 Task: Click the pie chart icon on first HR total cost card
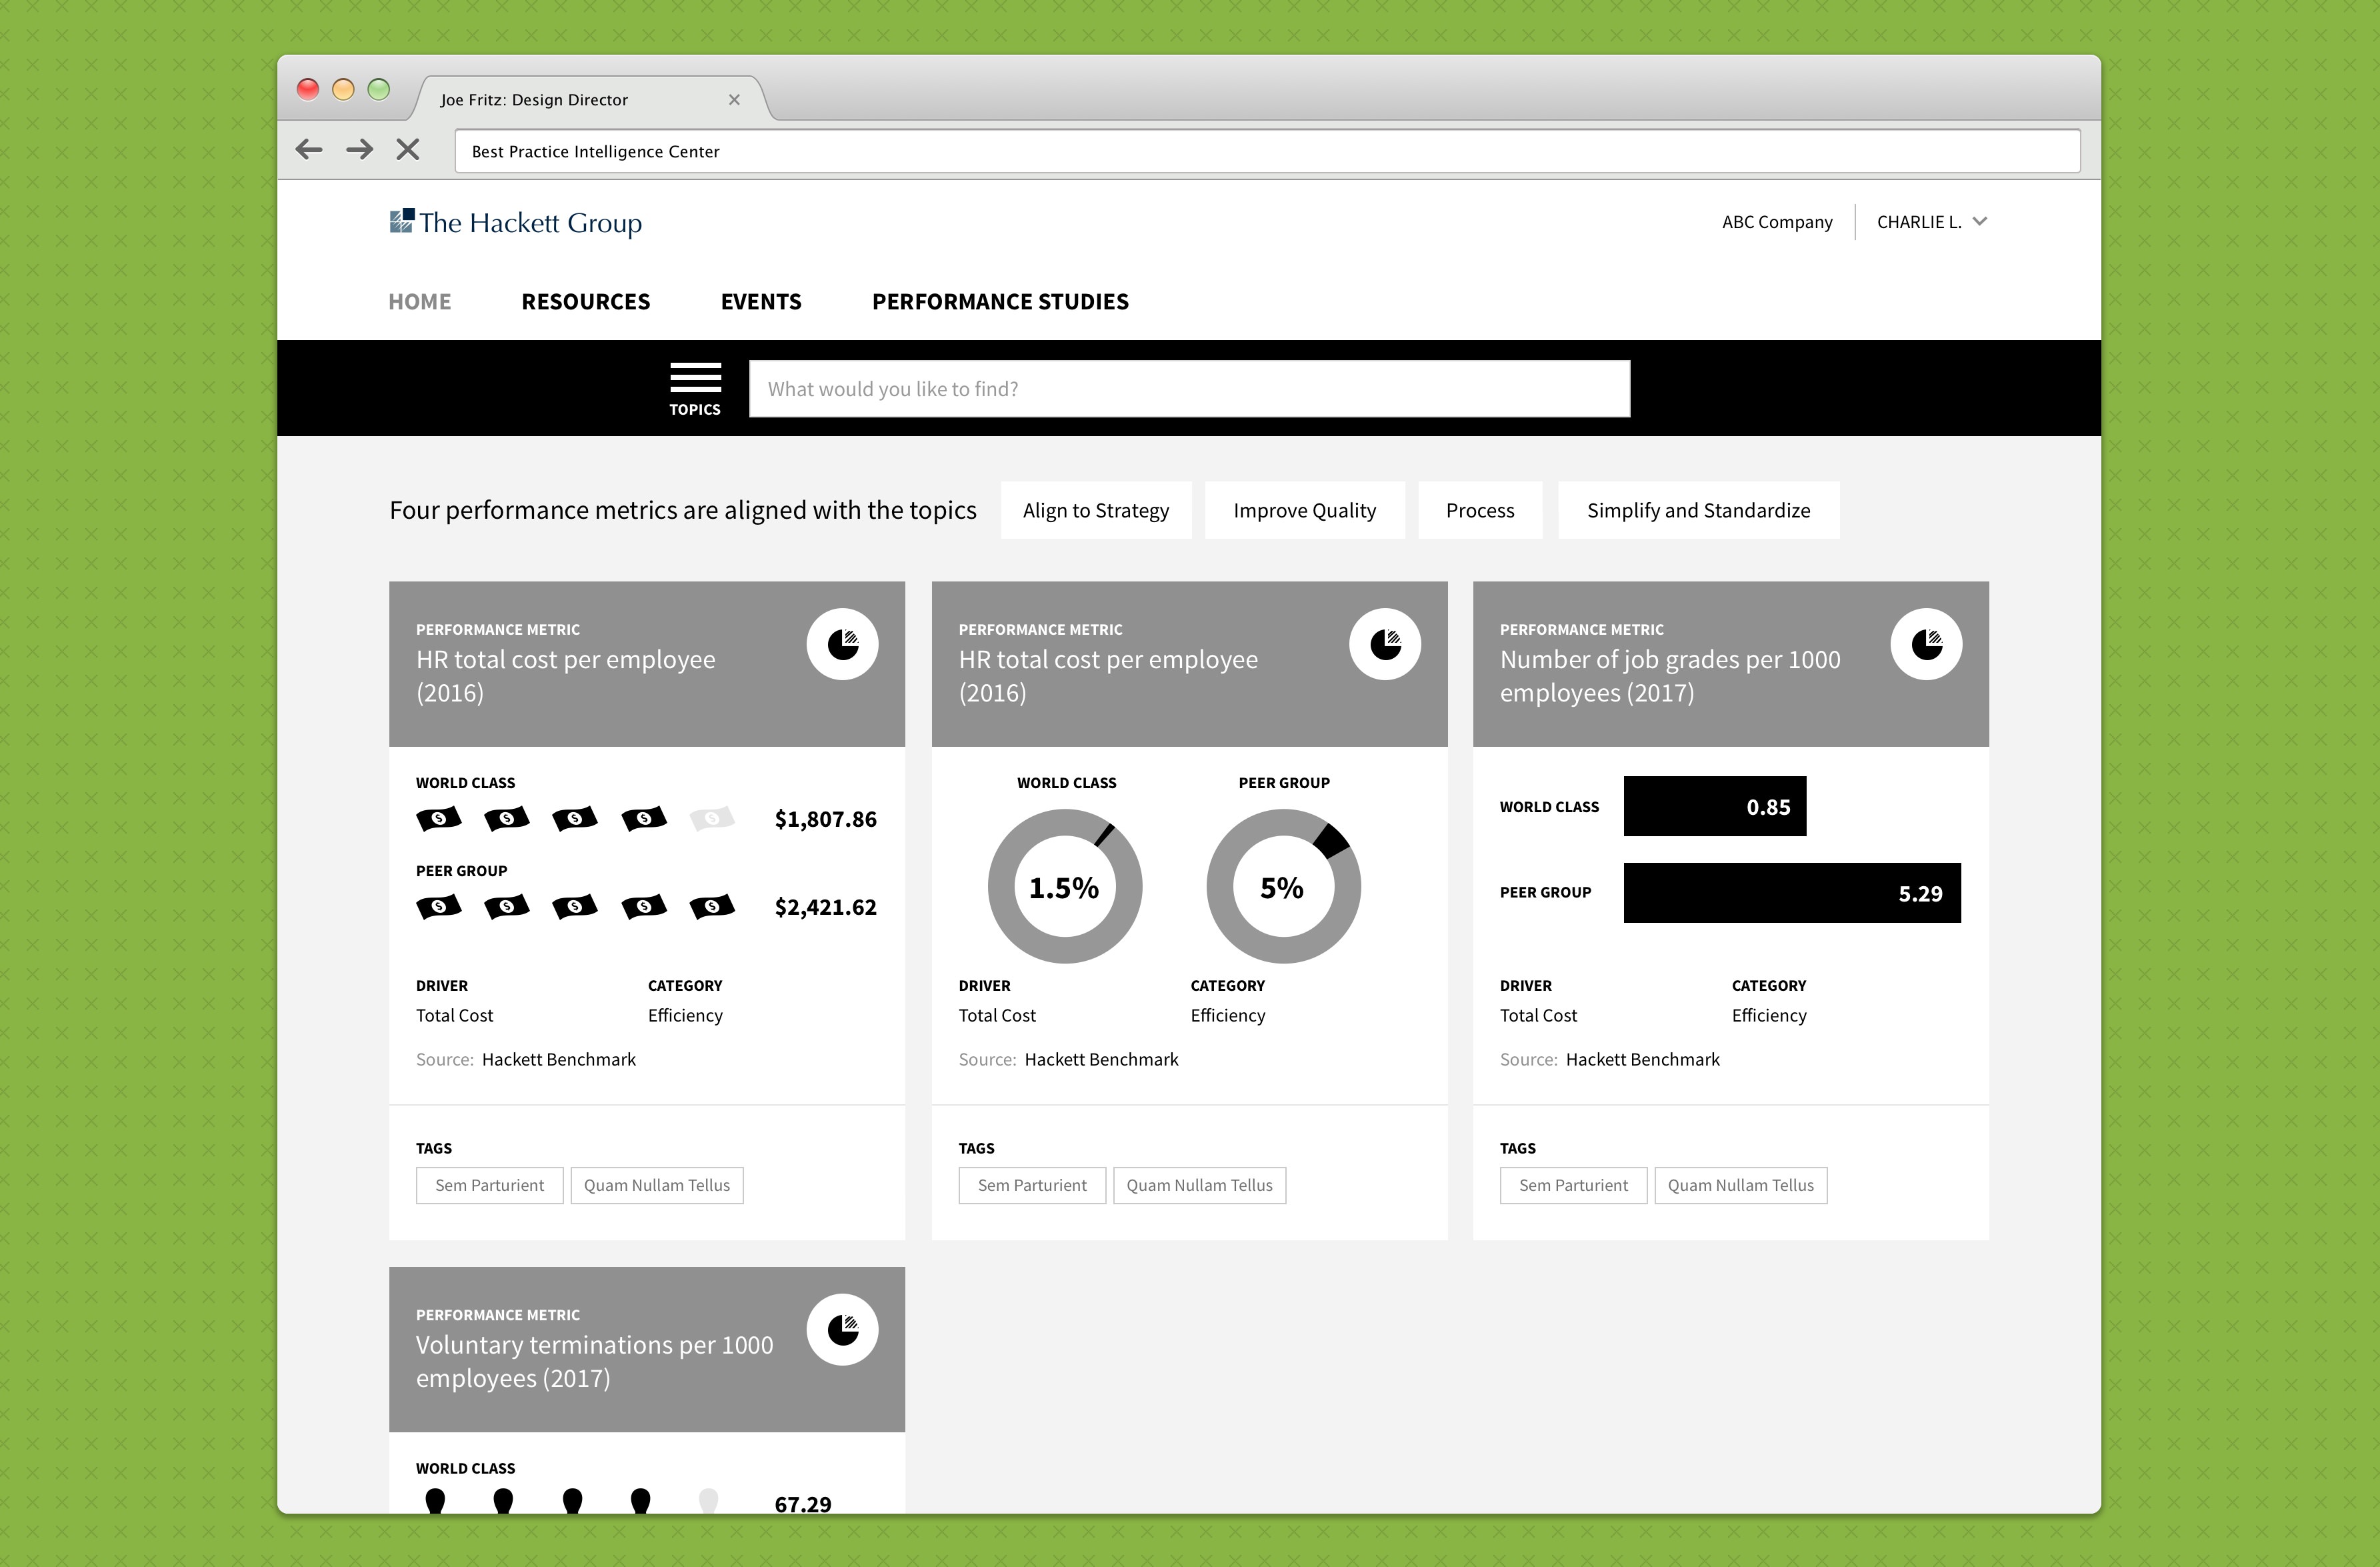[842, 644]
